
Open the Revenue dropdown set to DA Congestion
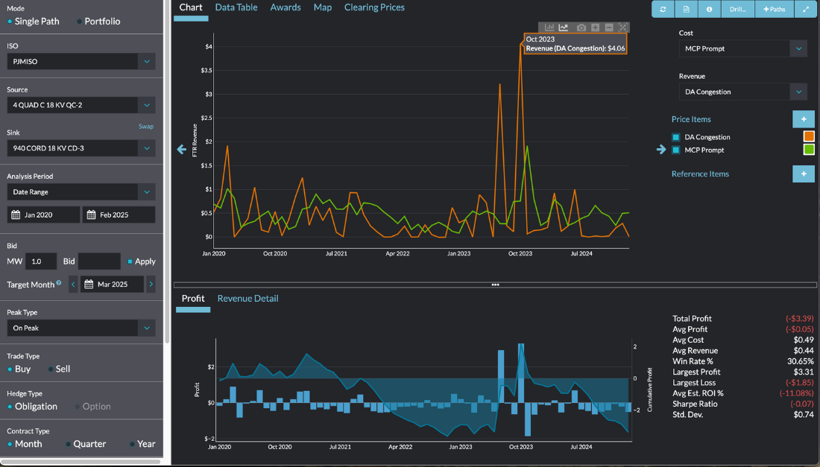tap(798, 92)
